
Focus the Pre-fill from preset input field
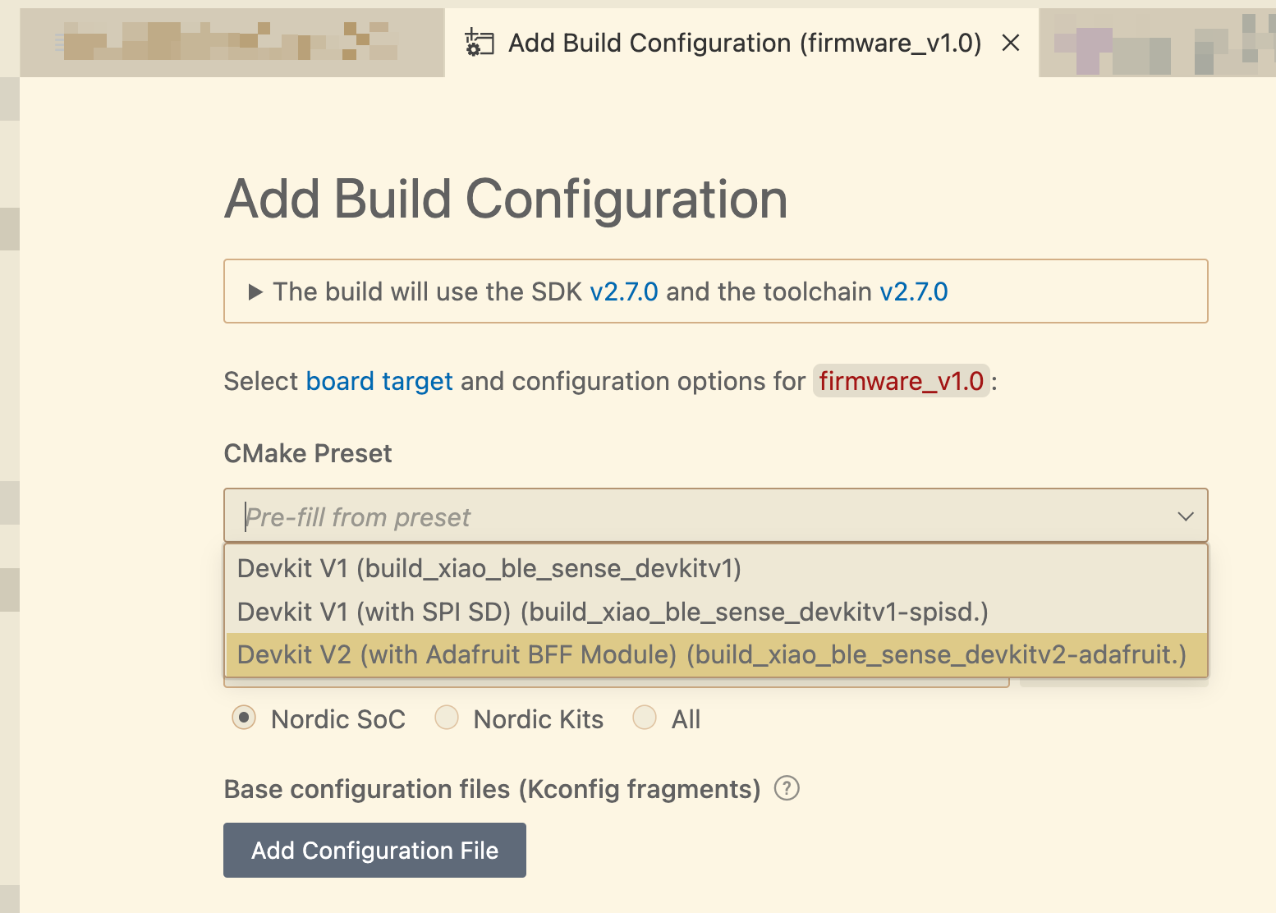pos(698,516)
